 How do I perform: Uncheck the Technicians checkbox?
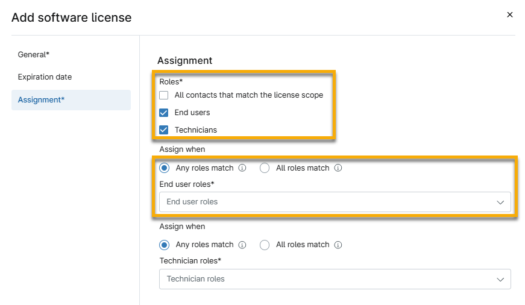pyautogui.click(x=164, y=130)
